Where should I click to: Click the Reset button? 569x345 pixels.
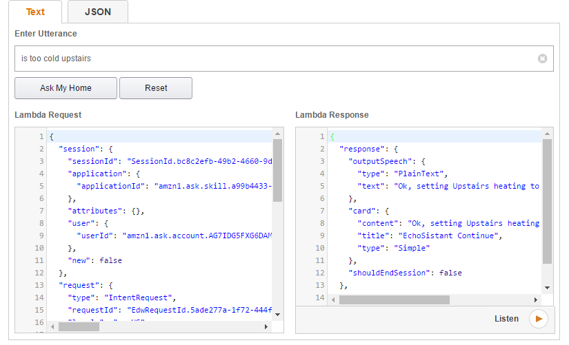[x=156, y=88]
